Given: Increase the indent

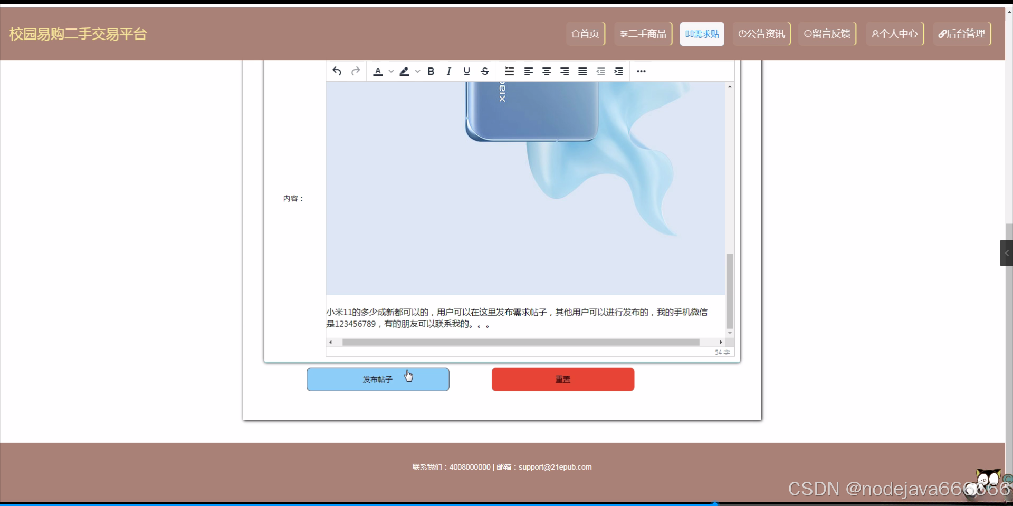Looking at the screenshot, I should [618, 71].
